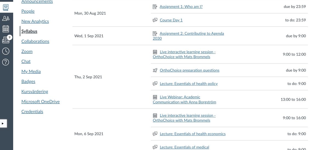
Task: Open Microsoft OneDrive navigation link
Action: (41, 101)
